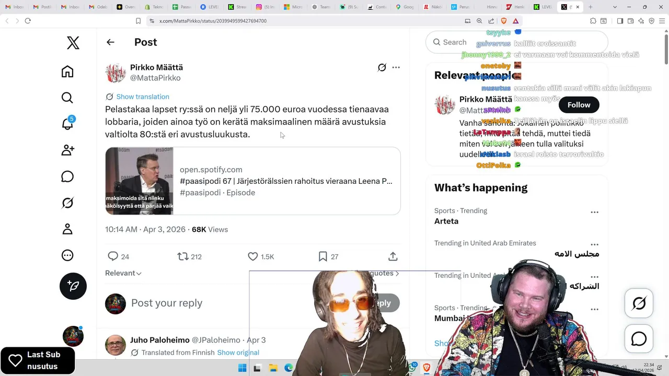
Task: Toggle the browser sidebar panel
Action: [620, 21]
